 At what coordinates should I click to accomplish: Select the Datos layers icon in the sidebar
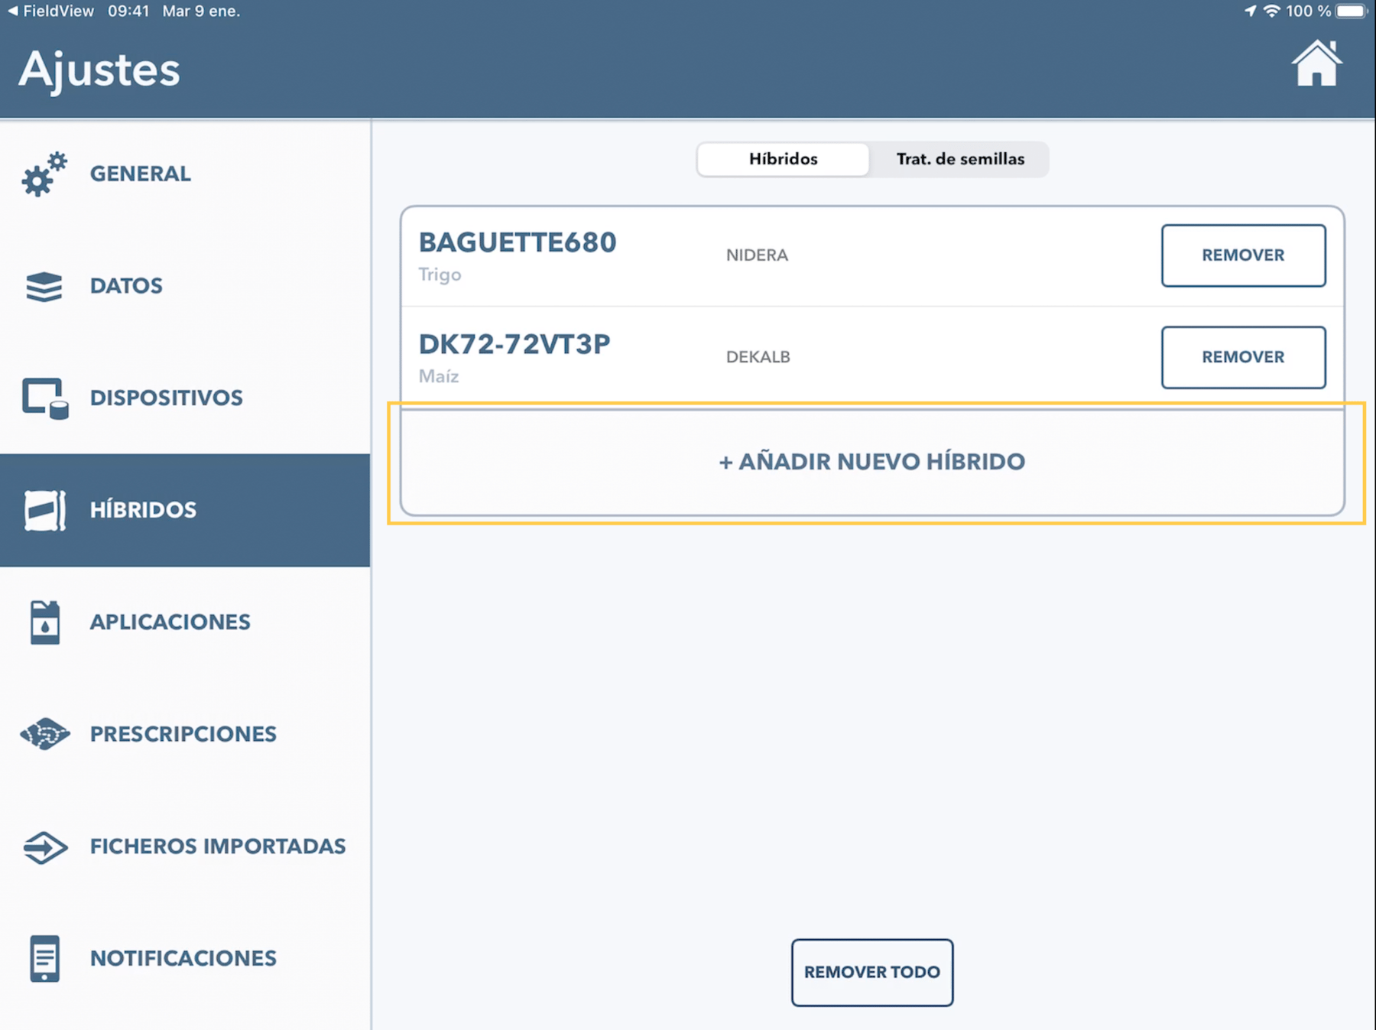[44, 286]
